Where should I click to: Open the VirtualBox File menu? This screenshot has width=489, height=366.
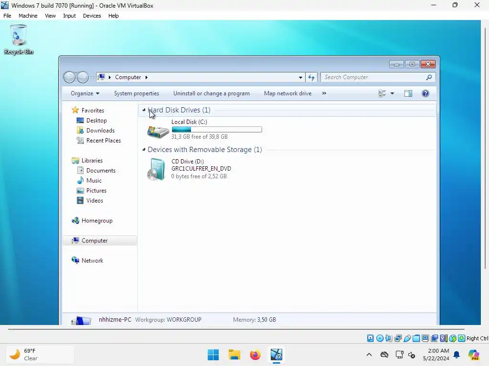click(x=7, y=16)
